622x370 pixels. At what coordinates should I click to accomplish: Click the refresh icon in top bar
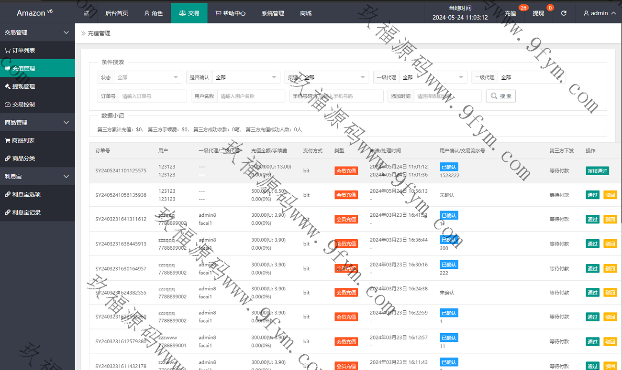pos(564,13)
